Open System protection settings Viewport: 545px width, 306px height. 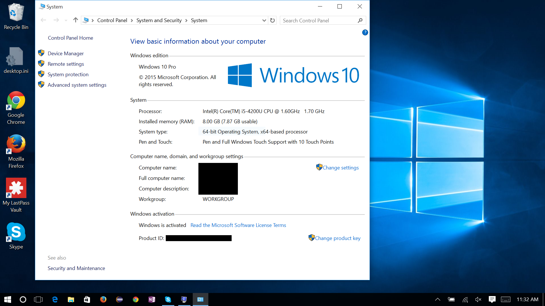pos(68,75)
